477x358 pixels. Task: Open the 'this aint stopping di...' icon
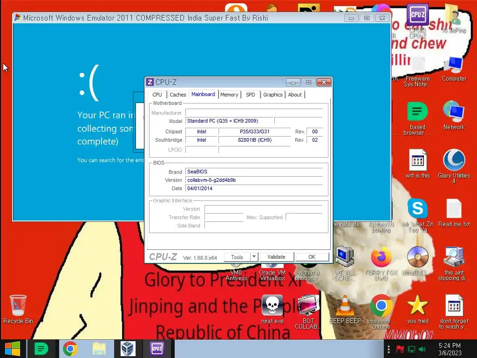coord(454,263)
